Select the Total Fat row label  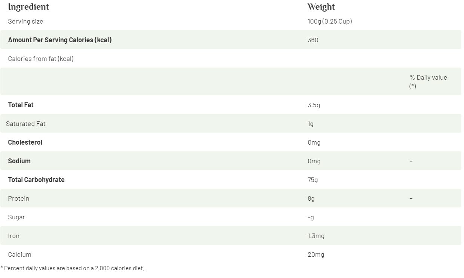[x=21, y=105]
